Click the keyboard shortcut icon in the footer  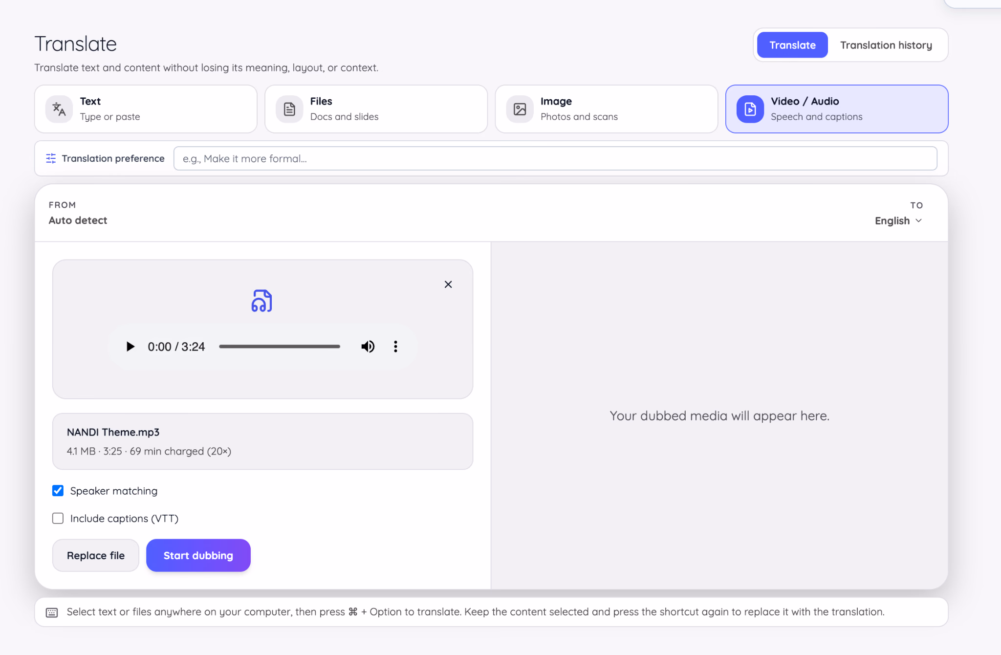tap(52, 612)
